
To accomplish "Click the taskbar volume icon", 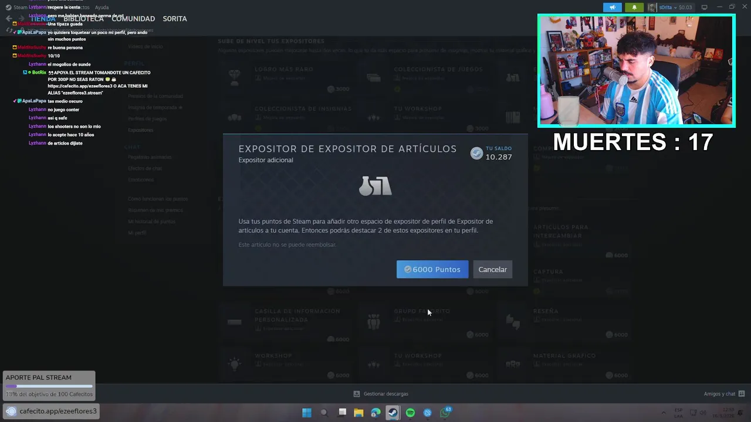I will [704, 413].
